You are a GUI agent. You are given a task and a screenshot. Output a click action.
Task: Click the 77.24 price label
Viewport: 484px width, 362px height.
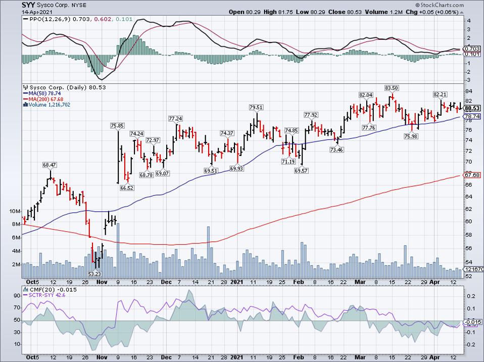click(175, 119)
